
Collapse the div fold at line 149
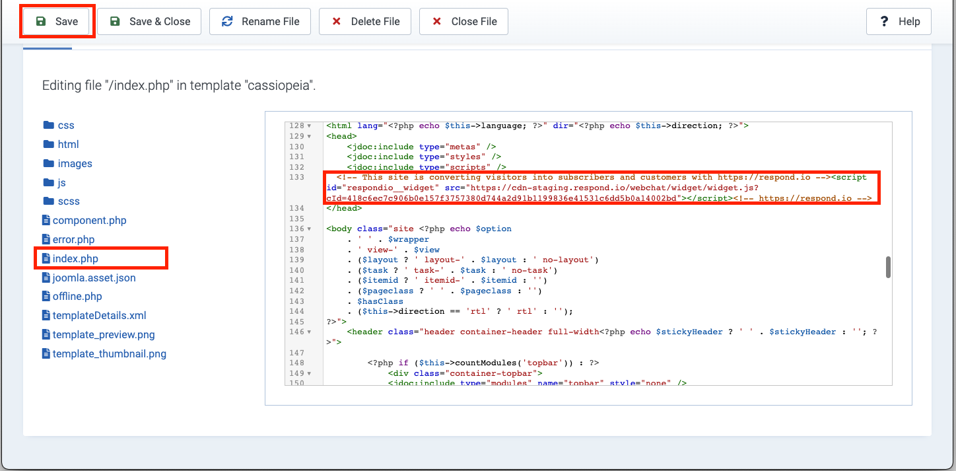click(310, 373)
